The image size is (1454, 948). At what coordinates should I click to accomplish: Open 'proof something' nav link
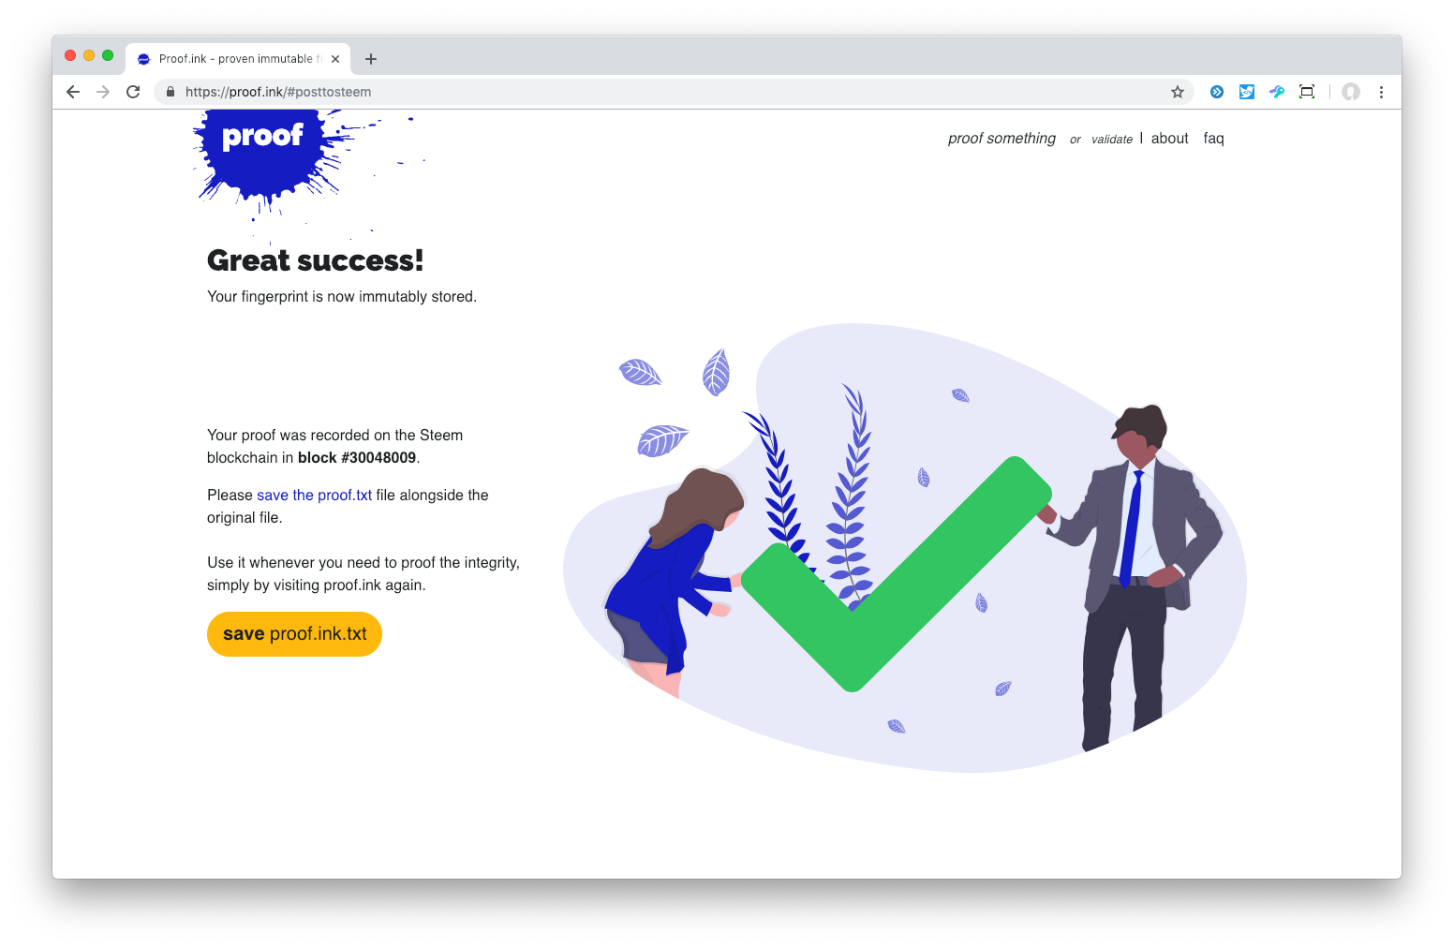1001,139
